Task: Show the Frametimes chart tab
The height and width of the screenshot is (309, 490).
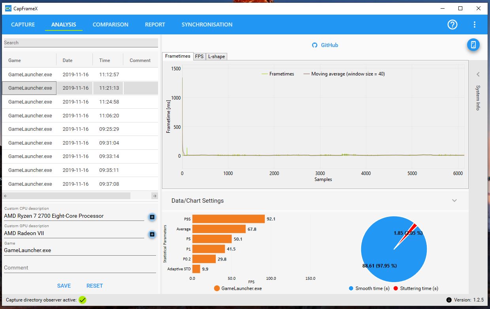Action: (178, 56)
